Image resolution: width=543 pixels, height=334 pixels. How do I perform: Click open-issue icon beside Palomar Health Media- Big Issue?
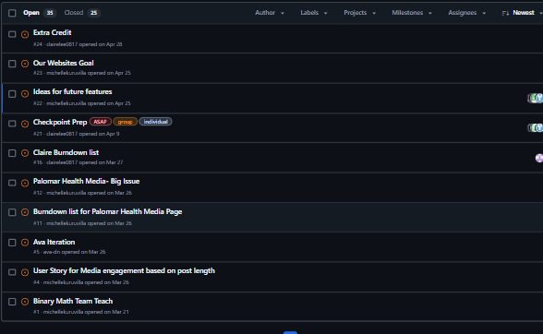coord(25,183)
